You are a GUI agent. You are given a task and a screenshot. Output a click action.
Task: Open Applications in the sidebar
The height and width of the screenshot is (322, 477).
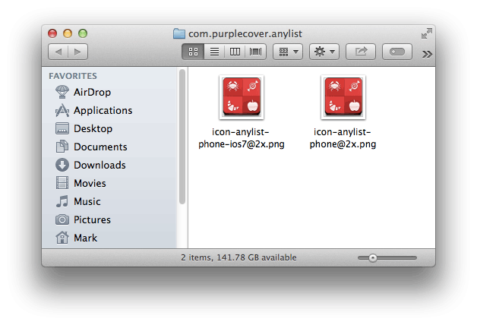(x=103, y=110)
